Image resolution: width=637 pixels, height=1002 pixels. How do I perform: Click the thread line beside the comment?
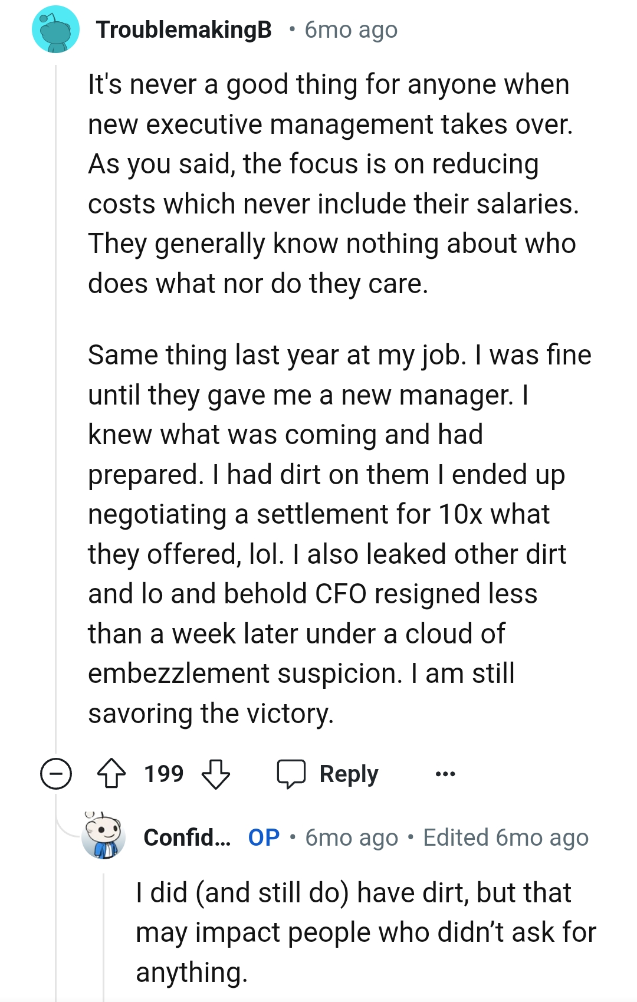click(55, 413)
